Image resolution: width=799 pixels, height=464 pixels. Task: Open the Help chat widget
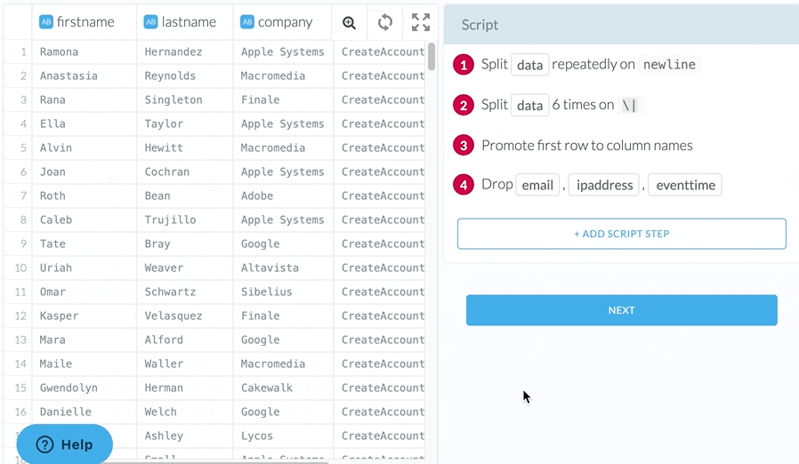pyautogui.click(x=64, y=444)
